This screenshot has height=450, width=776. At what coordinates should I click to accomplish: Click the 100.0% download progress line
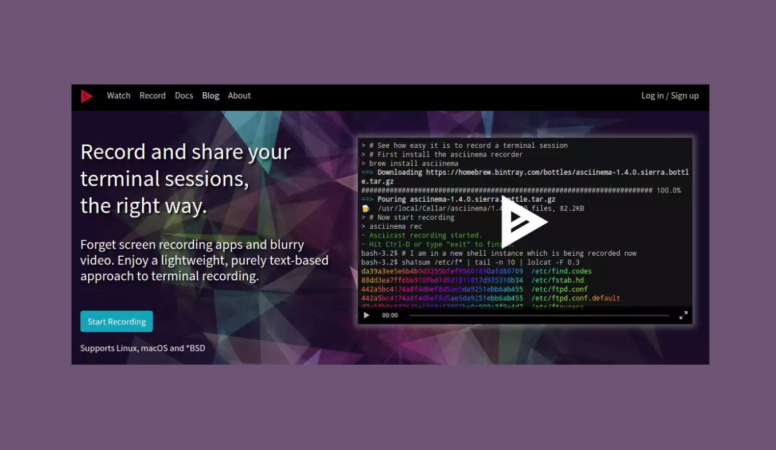tap(521, 190)
